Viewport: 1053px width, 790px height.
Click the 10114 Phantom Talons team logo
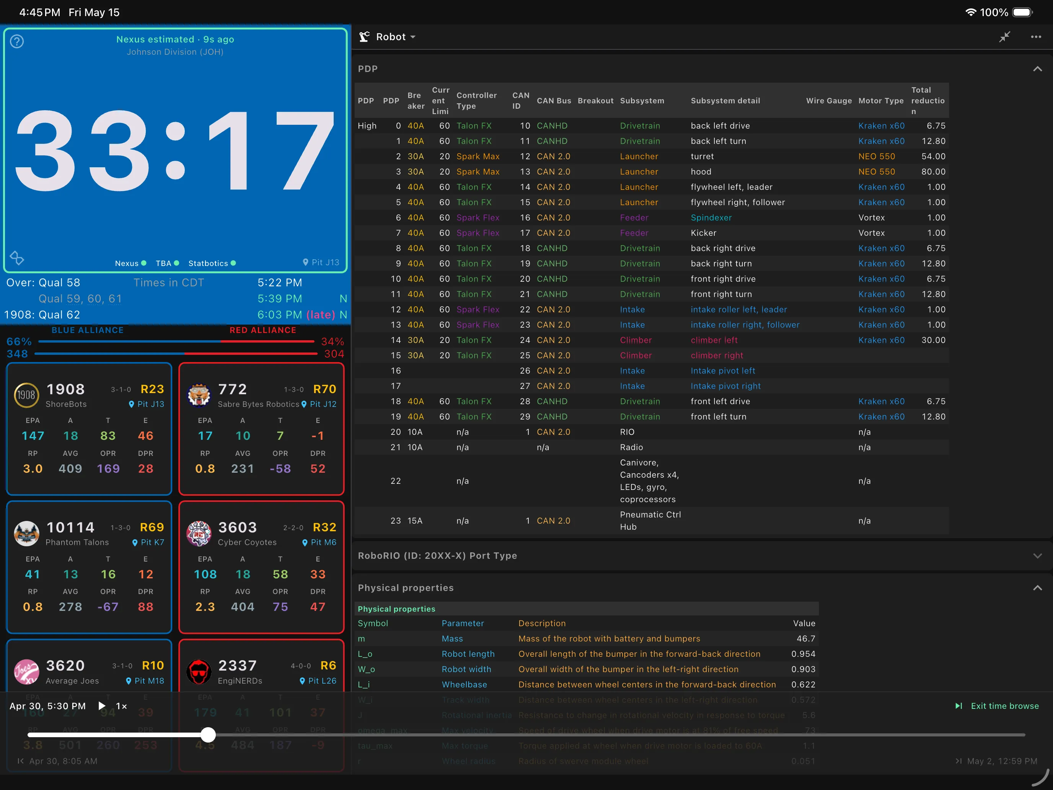point(26,533)
